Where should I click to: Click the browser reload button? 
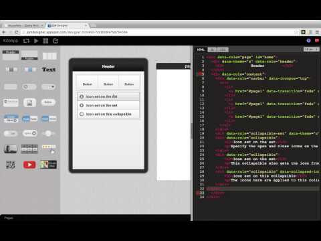(17, 32)
